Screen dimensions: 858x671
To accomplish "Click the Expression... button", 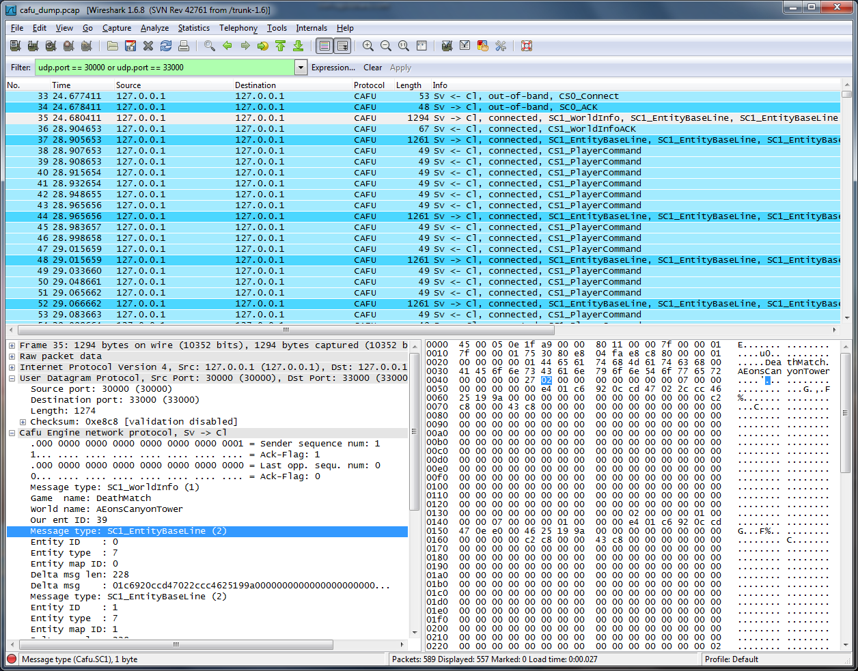I will click(x=333, y=68).
